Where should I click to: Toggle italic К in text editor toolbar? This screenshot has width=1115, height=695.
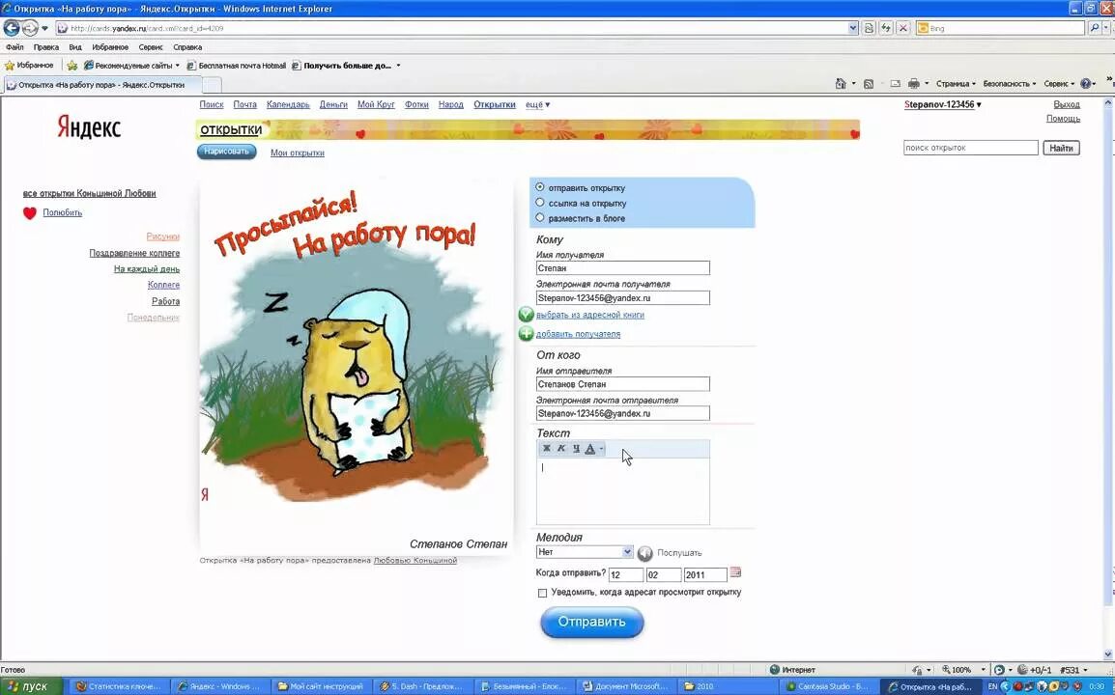561,449
